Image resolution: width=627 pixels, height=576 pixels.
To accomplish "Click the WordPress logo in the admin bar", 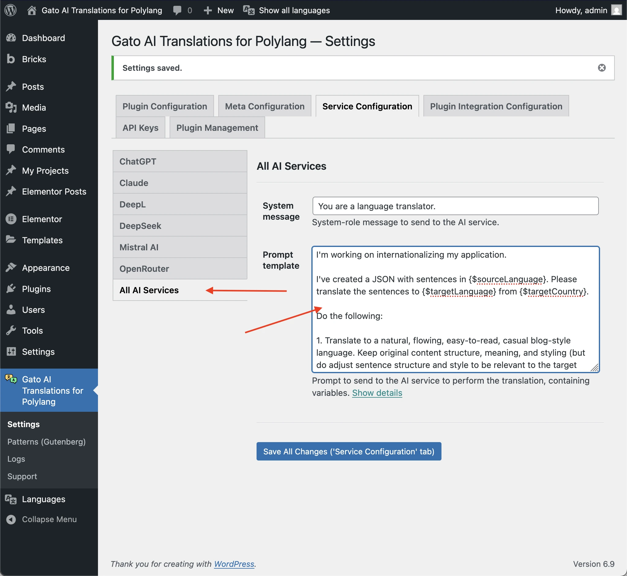I will (10, 10).
